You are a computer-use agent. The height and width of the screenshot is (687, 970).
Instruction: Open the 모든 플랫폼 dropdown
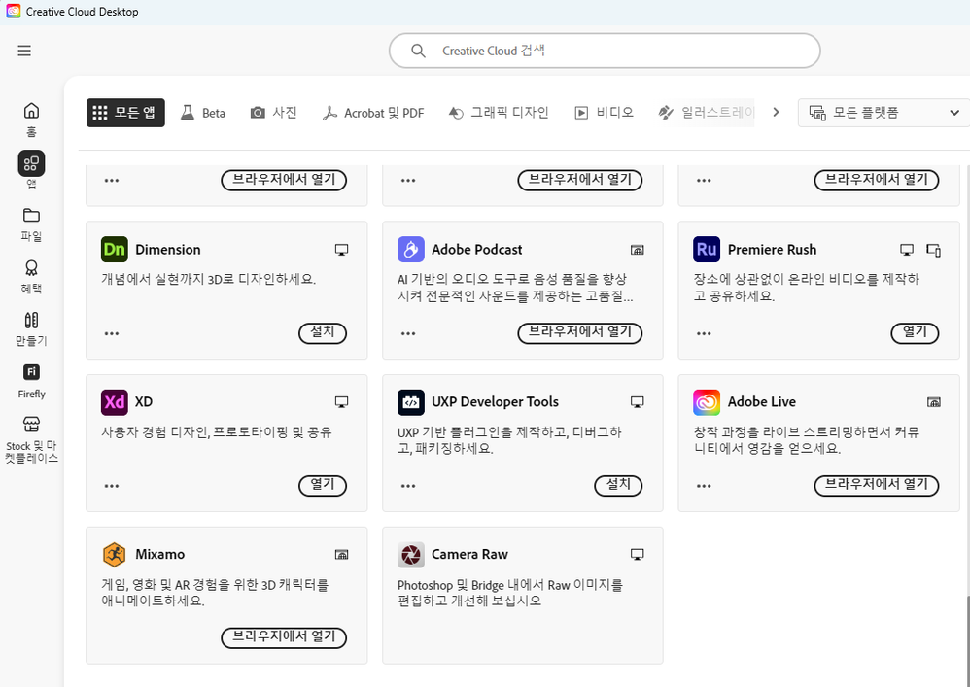coord(881,112)
